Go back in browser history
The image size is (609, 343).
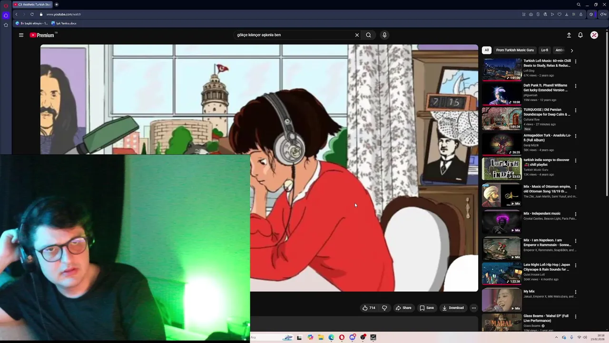pyautogui.click(x=16, y=14)
